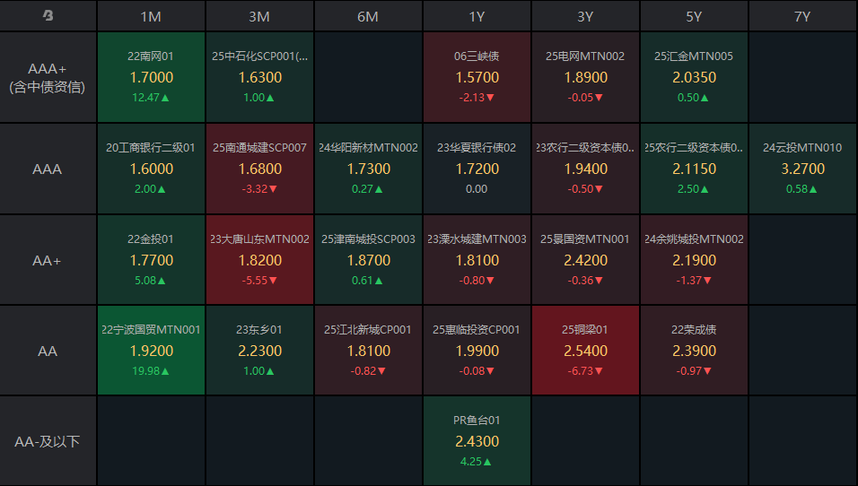Screen dimensions: 858x486
Task: Select the 25铜梁01 bond cell
Action: coord(585,351)
